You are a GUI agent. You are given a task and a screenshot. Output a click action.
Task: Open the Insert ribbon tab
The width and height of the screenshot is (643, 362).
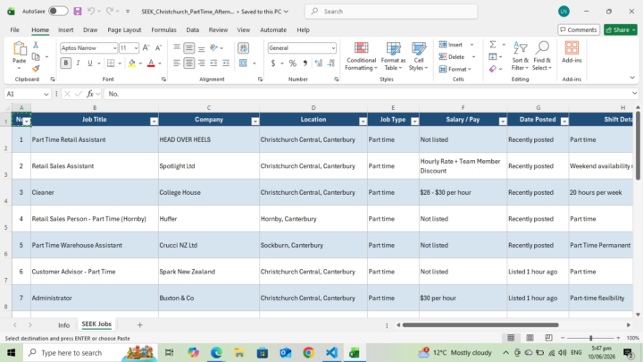point(65,30)
